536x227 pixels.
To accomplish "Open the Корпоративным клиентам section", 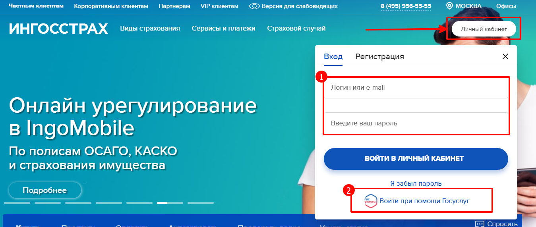I will 111,6.
